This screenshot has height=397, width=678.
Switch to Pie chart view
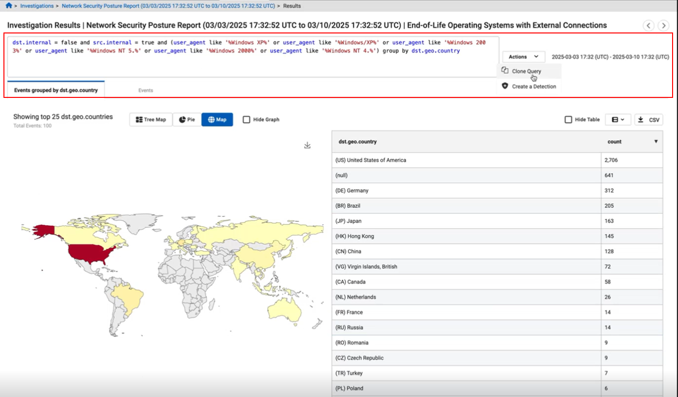pos(187,120)
